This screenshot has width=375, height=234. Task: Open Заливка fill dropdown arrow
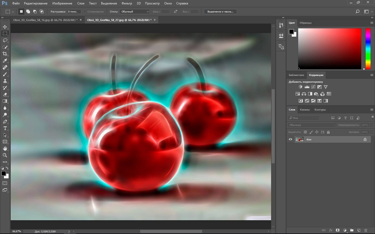(372, 132)
